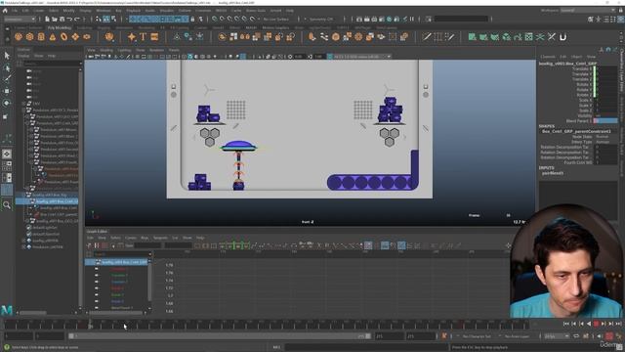Toggle lock current selection padlock
Image resolution: width=625 pixels, height=352 pixels.
[x=193, y=19]
